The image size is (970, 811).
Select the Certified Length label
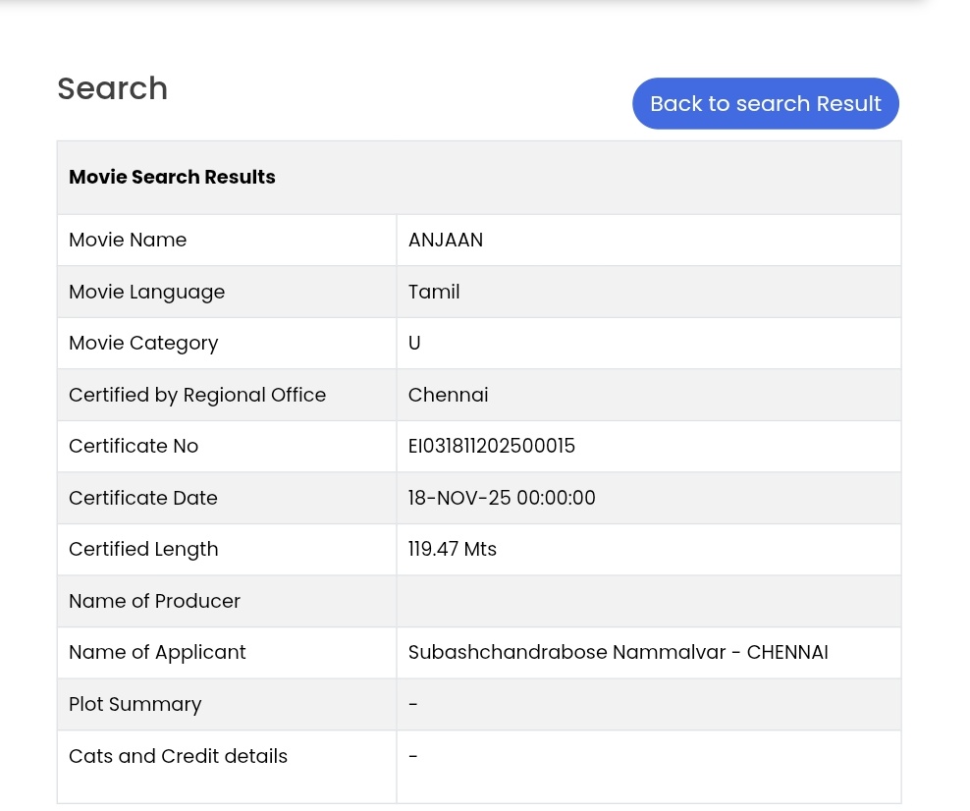tap(143, 549)
